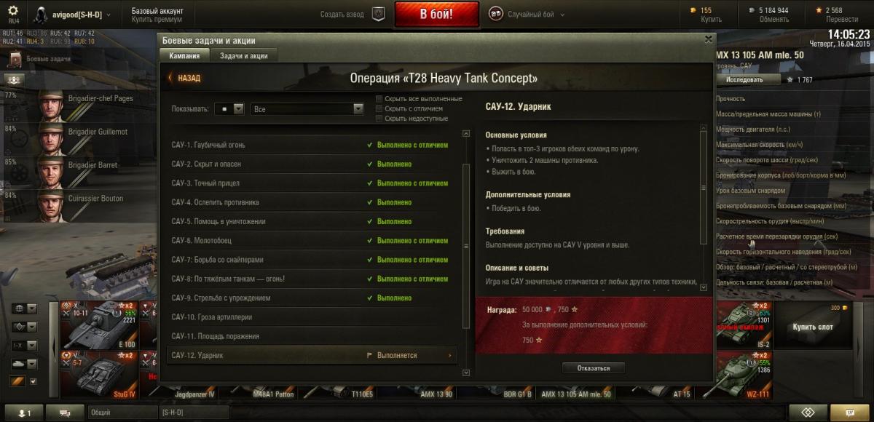Switch to Задачи и акции tab

(243, 55)
